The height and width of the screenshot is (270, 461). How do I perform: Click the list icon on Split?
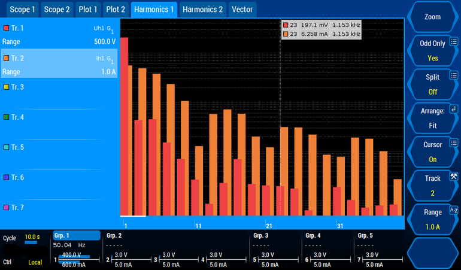(x=454, y=75)
